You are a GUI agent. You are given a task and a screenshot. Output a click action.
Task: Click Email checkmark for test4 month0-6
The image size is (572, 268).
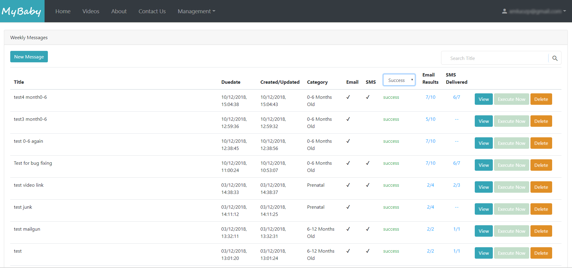point(348,97)
